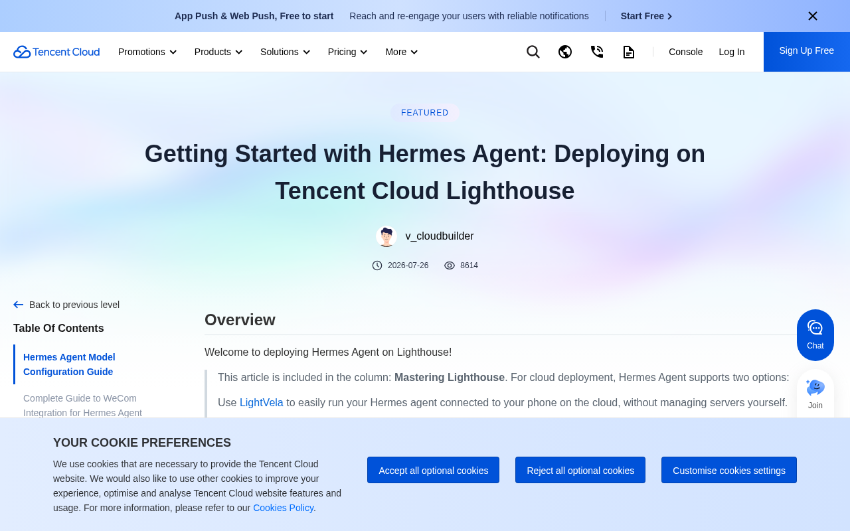The width and height of the screenshot is (850, 531).
Task: Click the eye views icon near 8614
Action: click(x=450, y=265)
